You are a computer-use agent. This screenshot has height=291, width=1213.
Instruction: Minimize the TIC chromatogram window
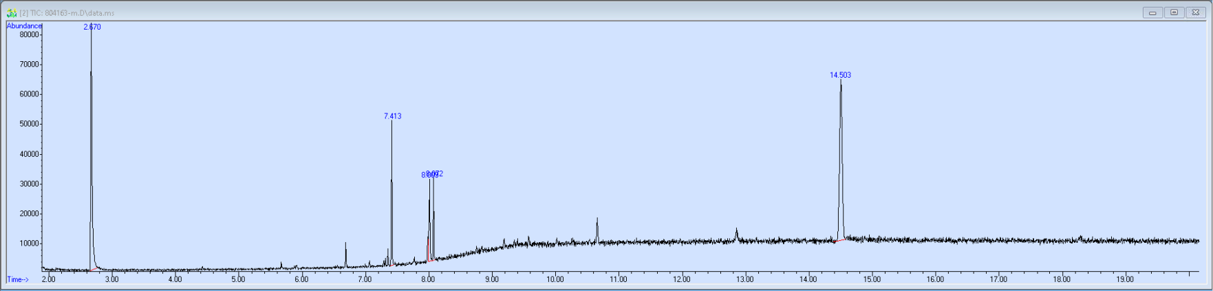pos(1152,12)
